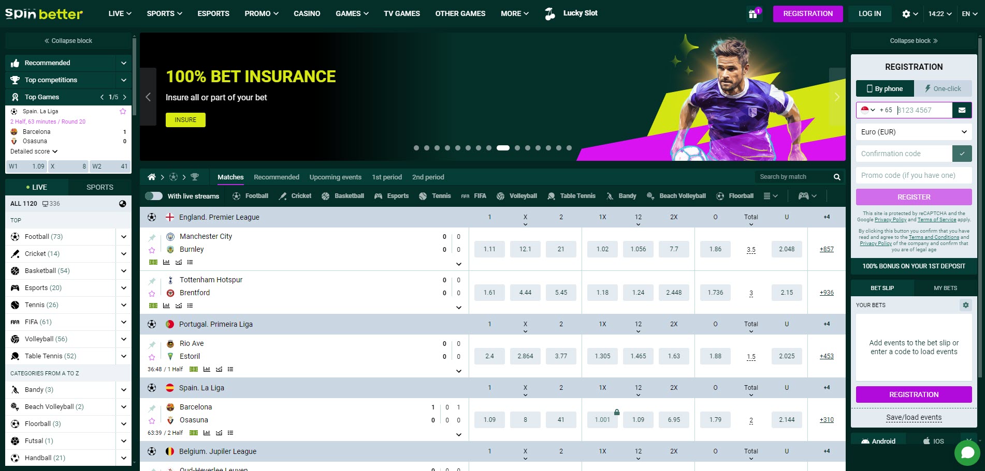Open the live chat bubble

[967, 453]
